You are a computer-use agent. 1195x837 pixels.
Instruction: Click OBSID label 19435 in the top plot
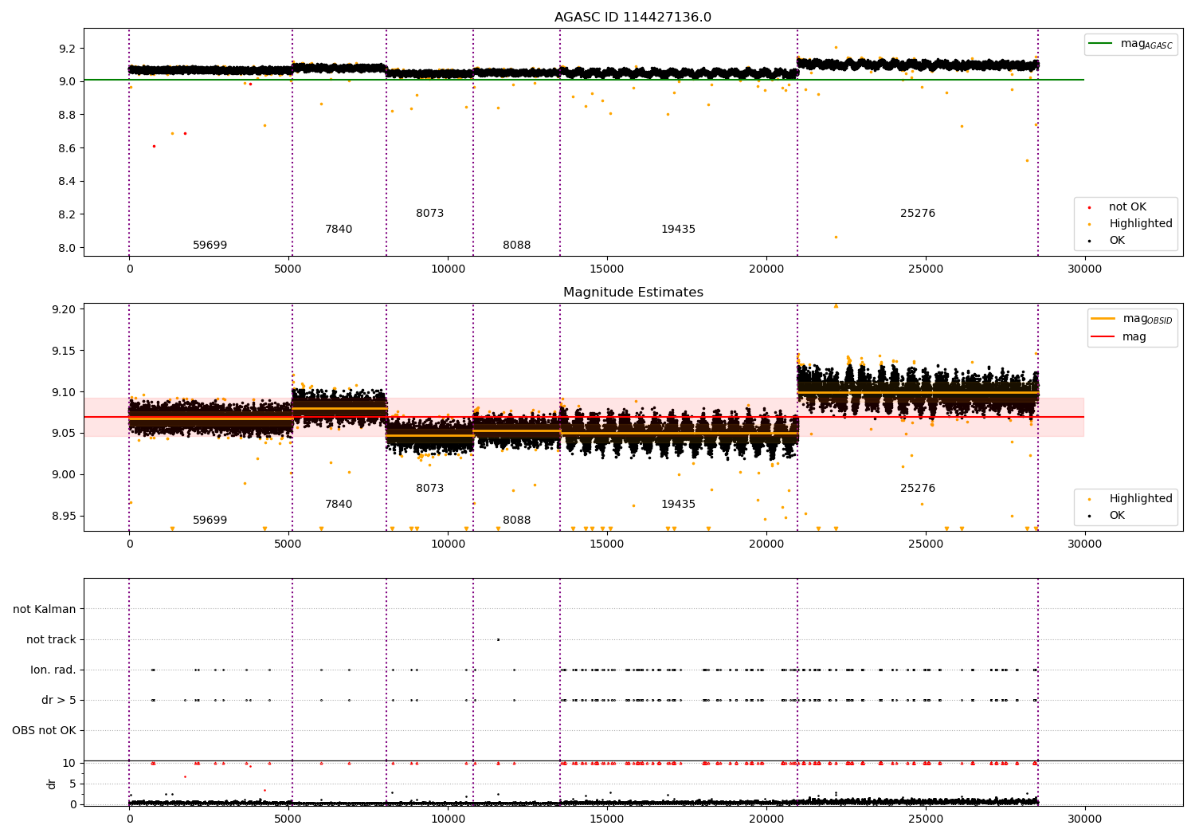click(679, 230)
